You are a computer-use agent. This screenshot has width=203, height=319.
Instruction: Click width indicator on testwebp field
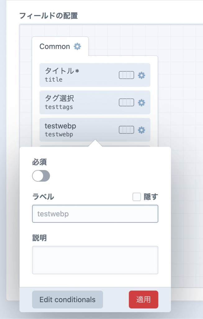tap(126, 130)
